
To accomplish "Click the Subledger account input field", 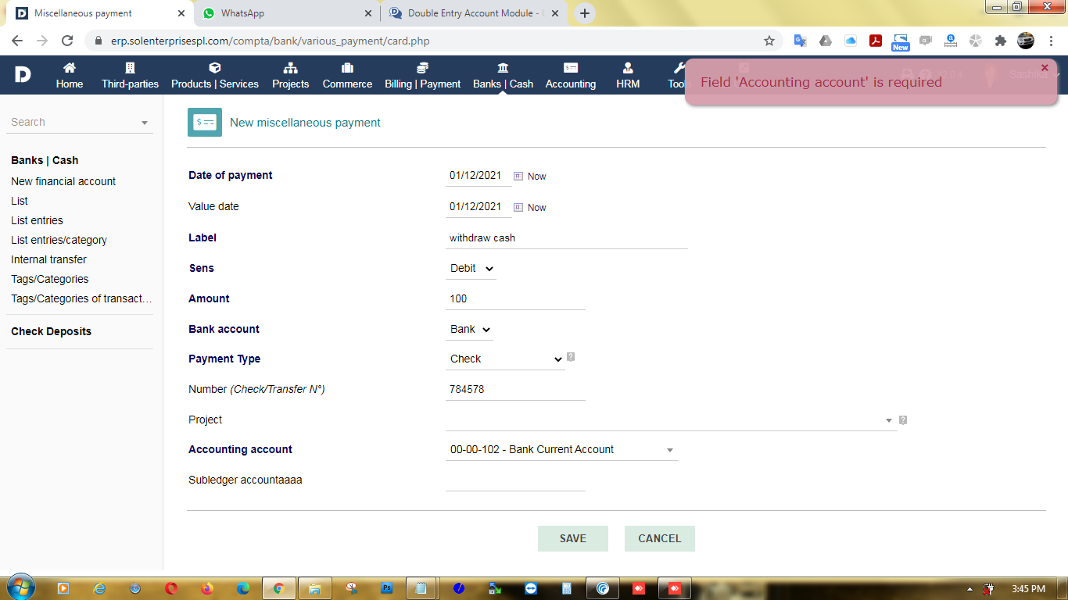I will [x=515, y=480].
